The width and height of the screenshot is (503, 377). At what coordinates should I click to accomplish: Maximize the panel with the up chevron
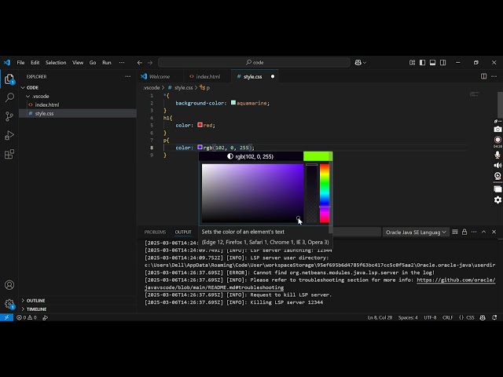[x=484, y=232]
